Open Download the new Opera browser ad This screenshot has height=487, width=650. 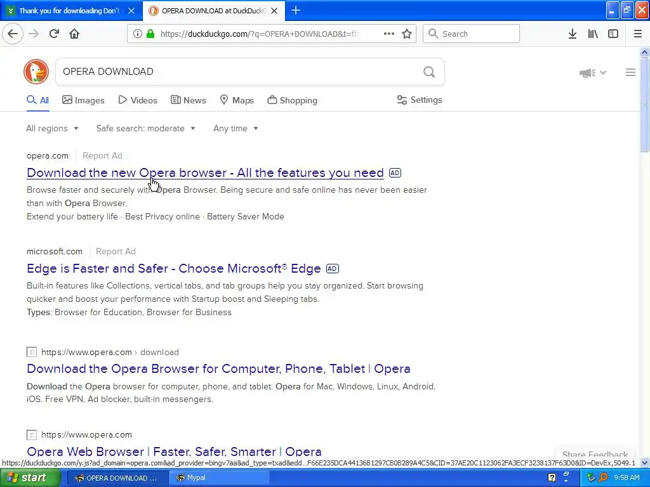[205, 172]
